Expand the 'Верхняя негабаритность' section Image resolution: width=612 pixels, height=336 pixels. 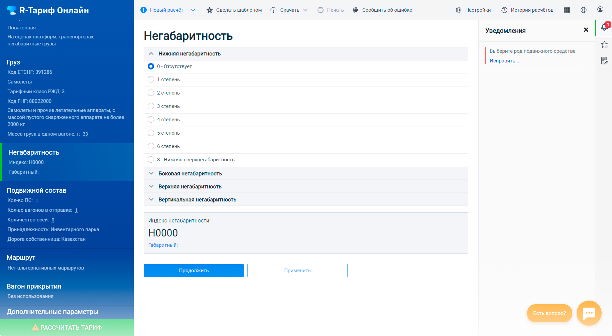(x=190, y=187)
